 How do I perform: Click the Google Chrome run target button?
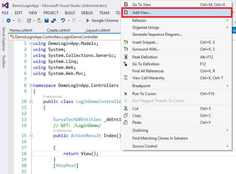click(x=103, y=21)
